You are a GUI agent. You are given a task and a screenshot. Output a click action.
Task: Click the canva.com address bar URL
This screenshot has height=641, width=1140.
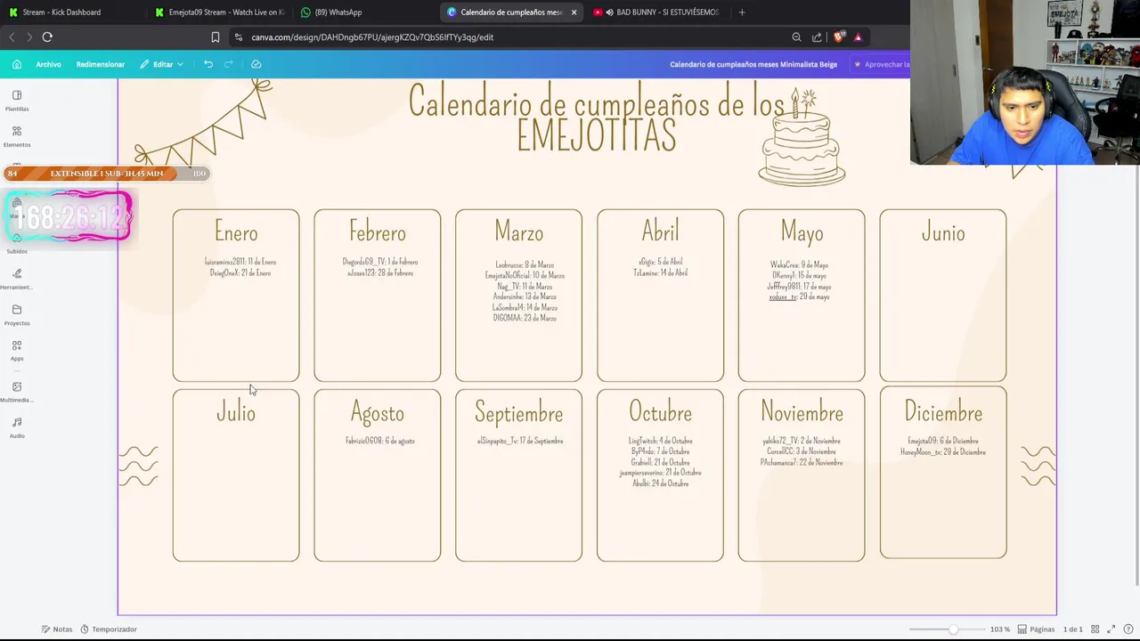coord(372,37)
